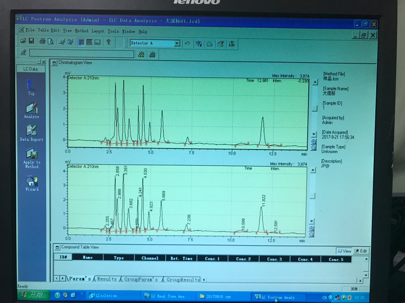405x303 pixels.
Task: Click the Ret. Time column header
Action: pyautogui.click(x=181, y=258)
